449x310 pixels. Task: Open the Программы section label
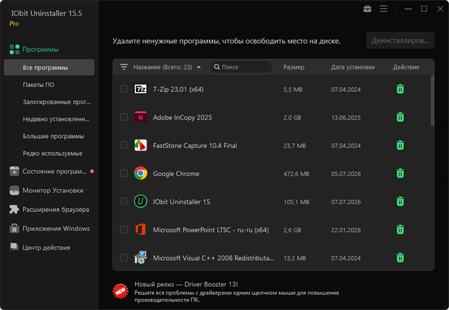[41, 50]
